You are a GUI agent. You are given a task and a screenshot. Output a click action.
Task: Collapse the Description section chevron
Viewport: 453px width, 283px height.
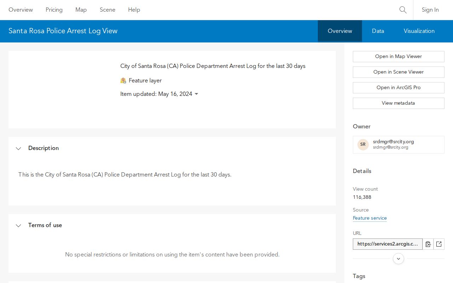18,148
